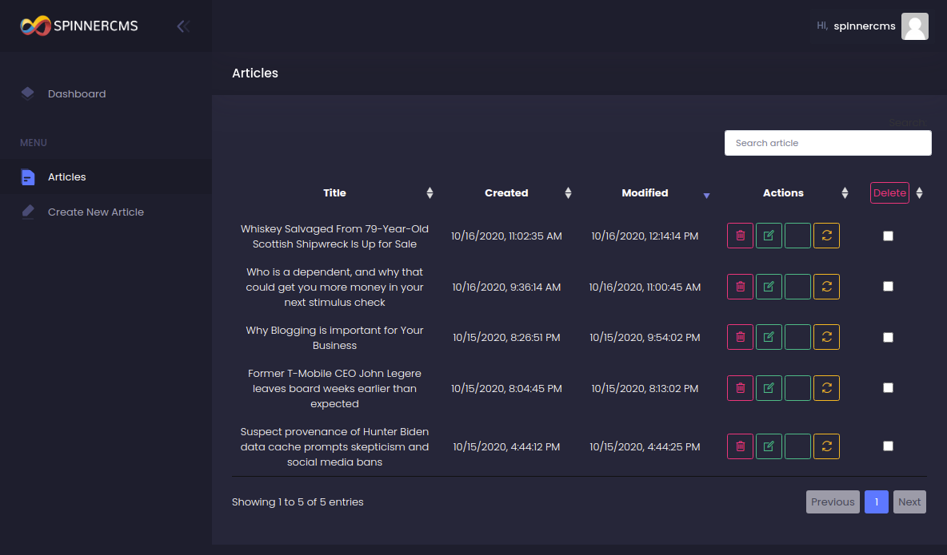Sort articles by Created column arrows

click(x=568, y=192)
